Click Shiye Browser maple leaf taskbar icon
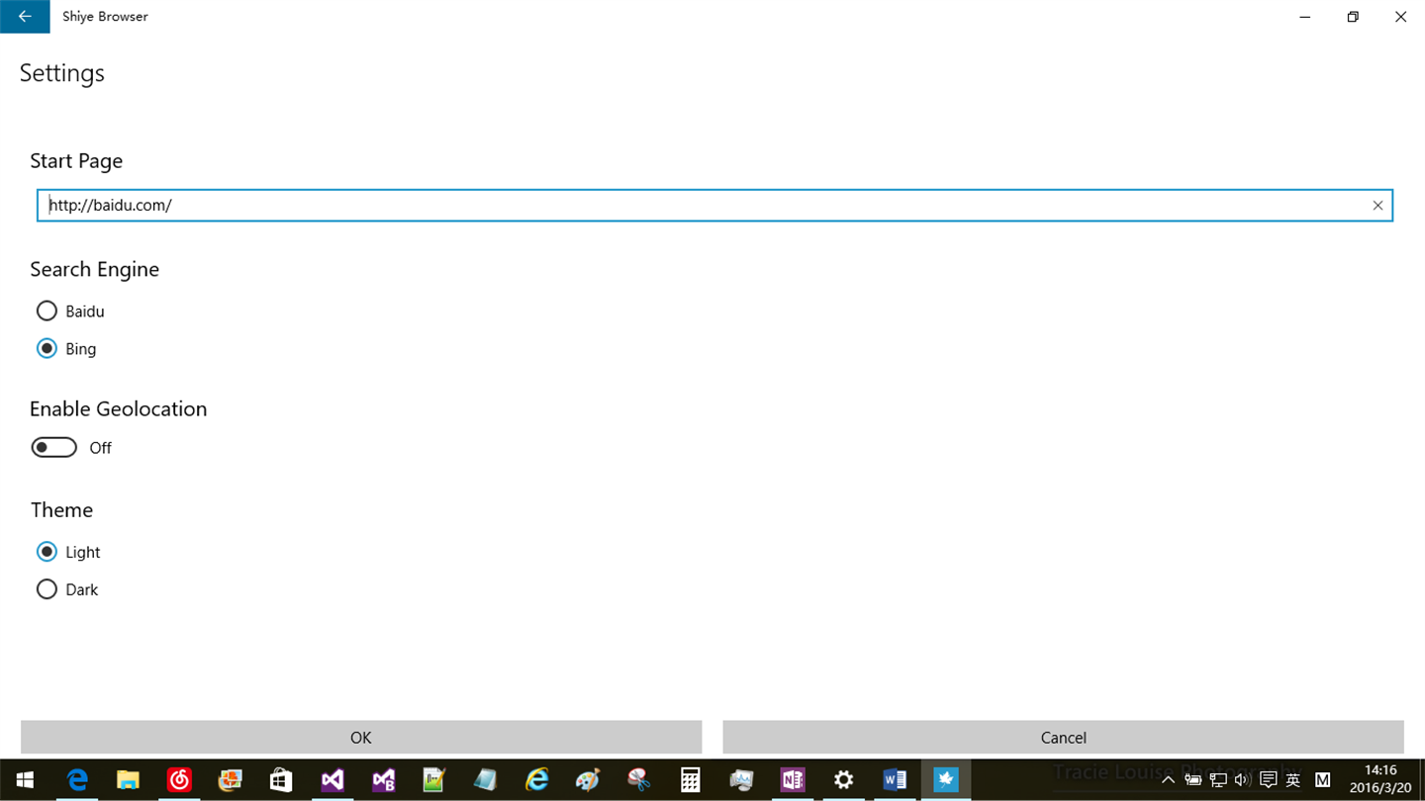 coord(946,780)
